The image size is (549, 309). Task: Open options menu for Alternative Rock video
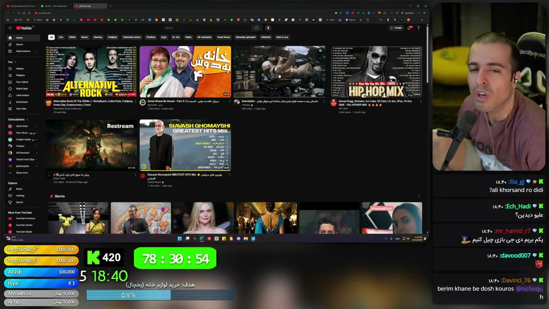click(136, 101)
